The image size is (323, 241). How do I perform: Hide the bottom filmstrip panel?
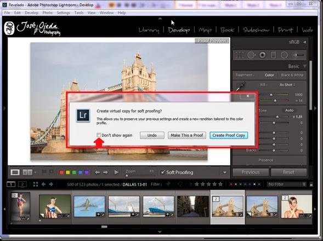point(160,232)
